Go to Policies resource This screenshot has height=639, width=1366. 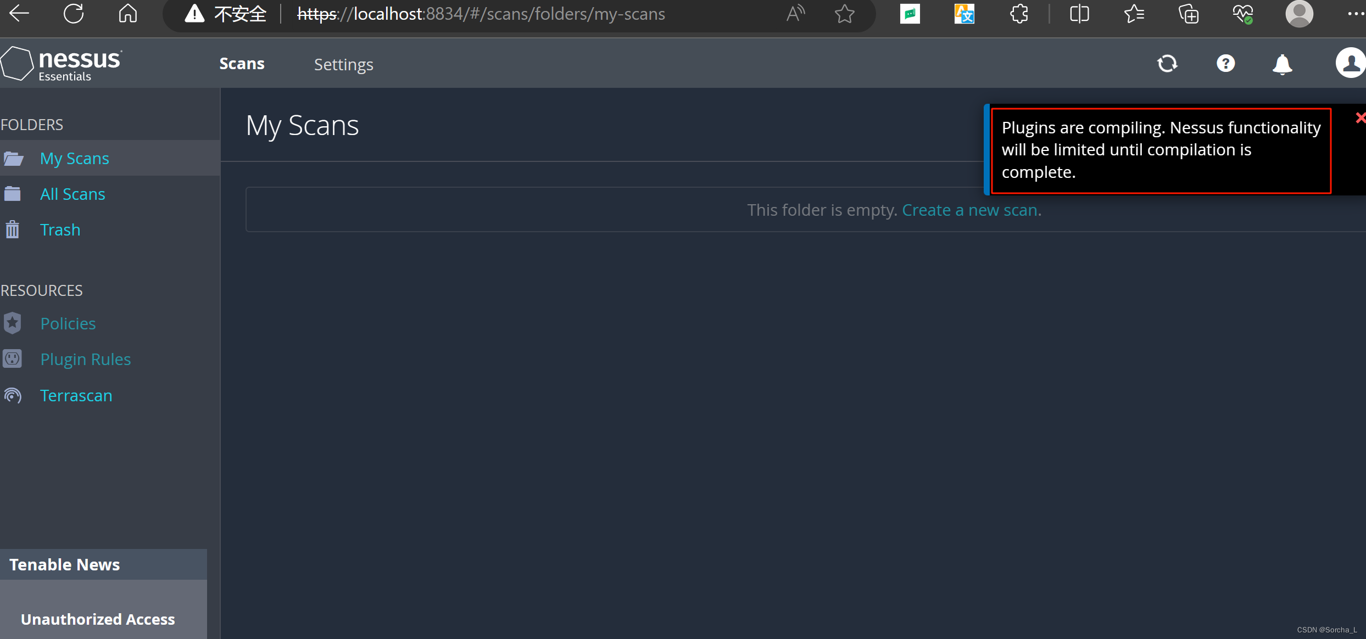[x=68, y=323]
